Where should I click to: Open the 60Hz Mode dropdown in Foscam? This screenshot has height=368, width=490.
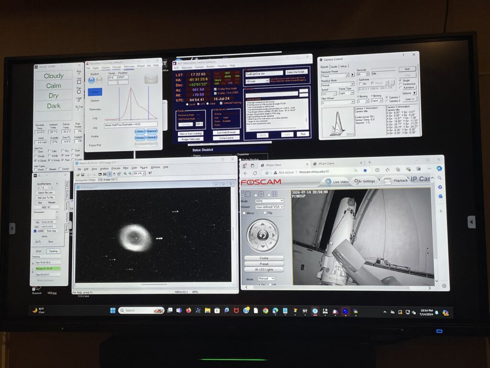(x=269, y=201)
